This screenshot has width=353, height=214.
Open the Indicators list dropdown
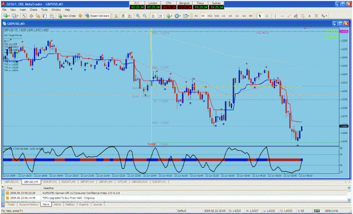click(169, 16)
